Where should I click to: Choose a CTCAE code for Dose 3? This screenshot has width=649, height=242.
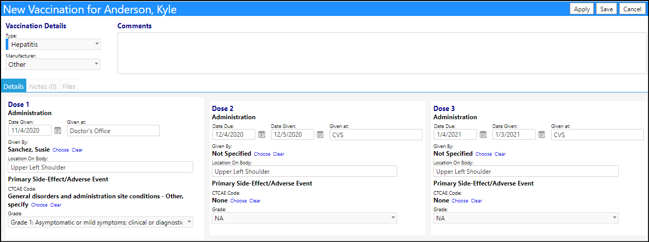pos(460,201)
